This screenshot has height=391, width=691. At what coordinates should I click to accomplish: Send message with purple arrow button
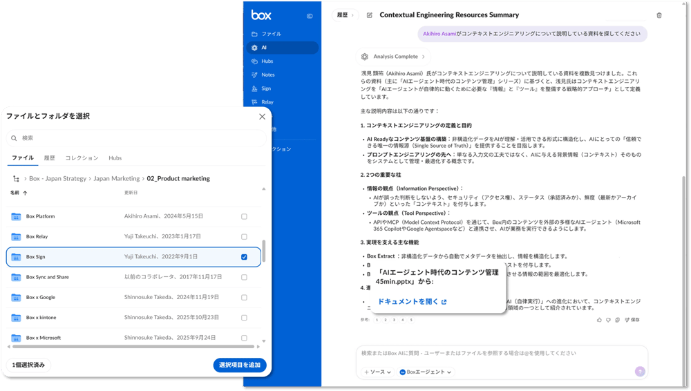pos(640,372)
